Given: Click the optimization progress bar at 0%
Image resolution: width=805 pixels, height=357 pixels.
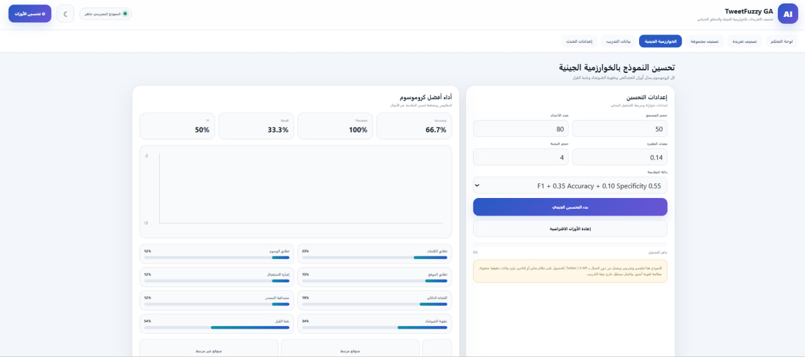Looking at the screenshot, I should [x=570, y=244].
